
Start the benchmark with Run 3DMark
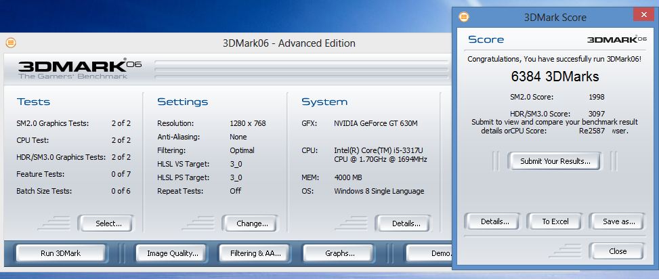60,253
